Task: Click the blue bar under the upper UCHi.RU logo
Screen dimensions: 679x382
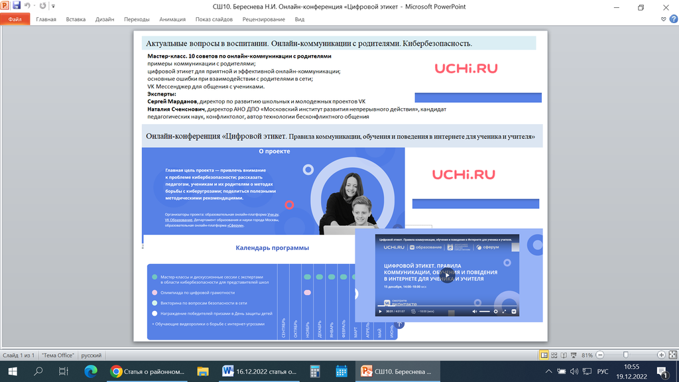Action: pos(478,97)
